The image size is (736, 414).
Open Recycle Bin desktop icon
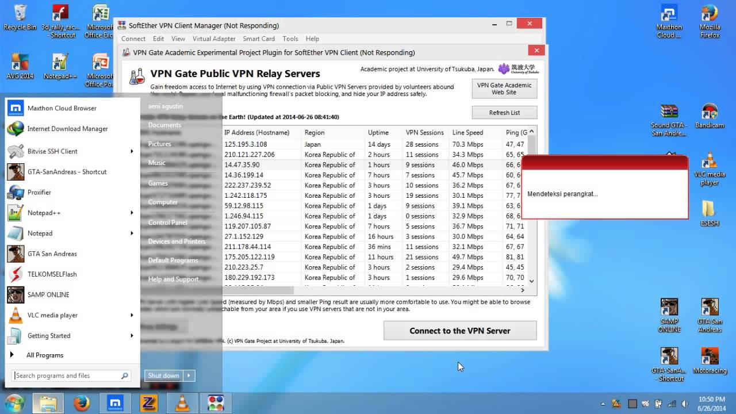point(20,17)
